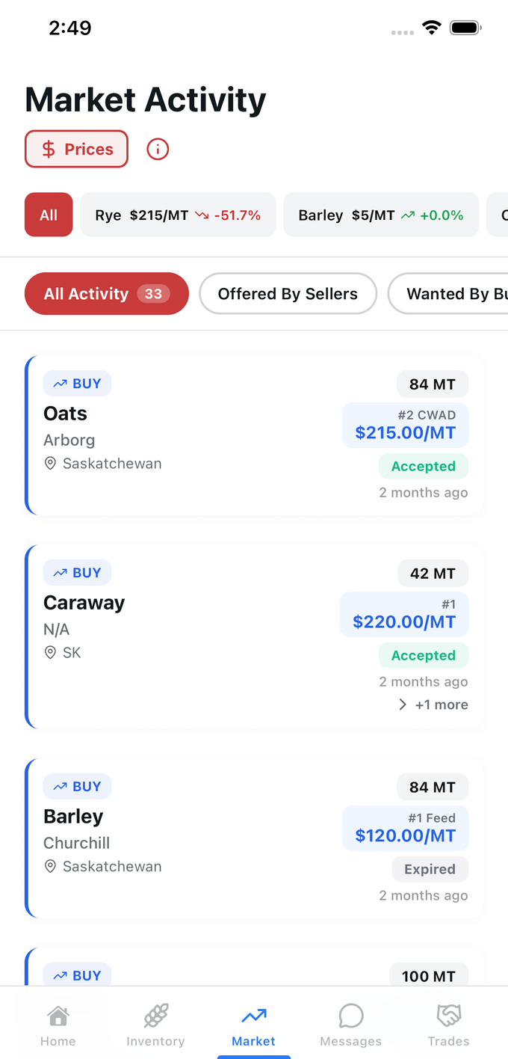Toggle the Rye price filter chip
This screenshot has width=508, height=1059.
pos(178,215)
